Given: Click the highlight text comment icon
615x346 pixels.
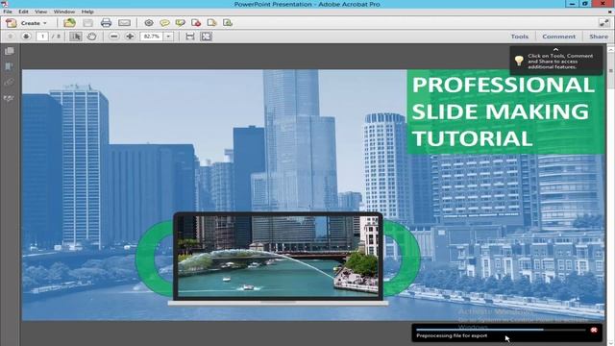Looking at the screenshot, I should tap(181, 23).
